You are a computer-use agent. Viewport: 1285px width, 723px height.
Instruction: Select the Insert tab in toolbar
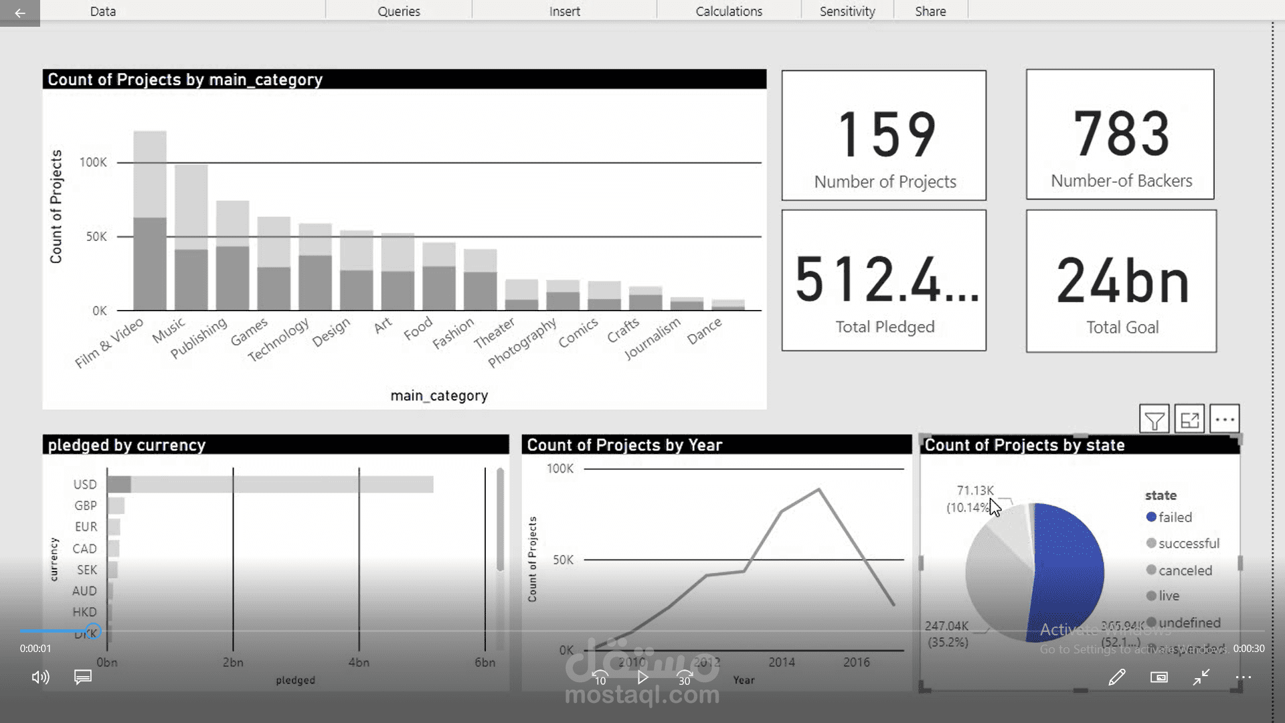pos(565,11)
